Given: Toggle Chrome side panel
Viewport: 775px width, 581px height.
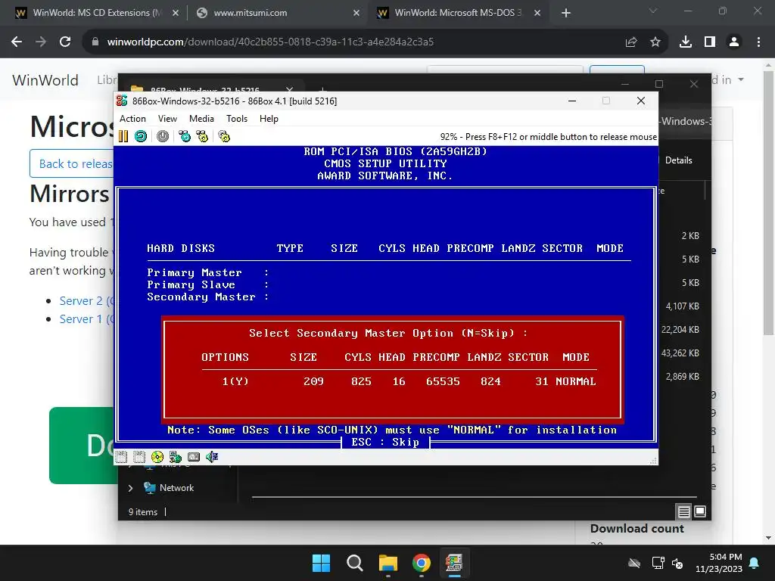Looking at the screenshot, I should 710,42.
